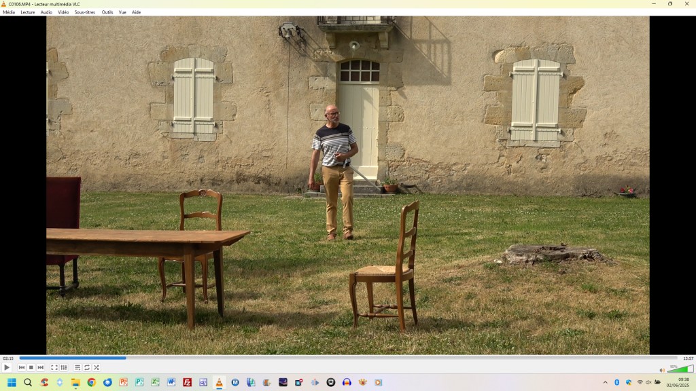Open the Aide menu
The height and width of the screenshot is (391, 696).
pos(136,12)
